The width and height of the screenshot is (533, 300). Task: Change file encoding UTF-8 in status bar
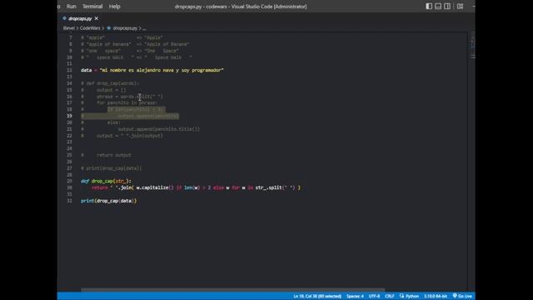(374, 297)
